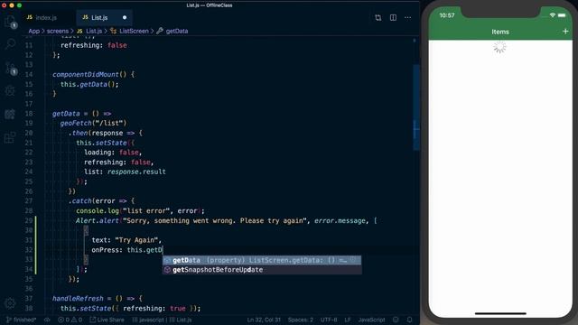The image size is (578, 325).
Task: Click handleRefresh on line 37
Action: (78, 299)
